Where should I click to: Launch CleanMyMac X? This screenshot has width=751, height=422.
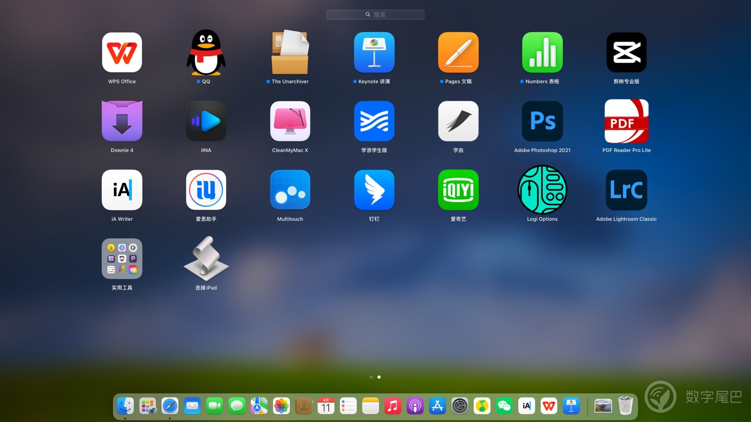[290, 121]
